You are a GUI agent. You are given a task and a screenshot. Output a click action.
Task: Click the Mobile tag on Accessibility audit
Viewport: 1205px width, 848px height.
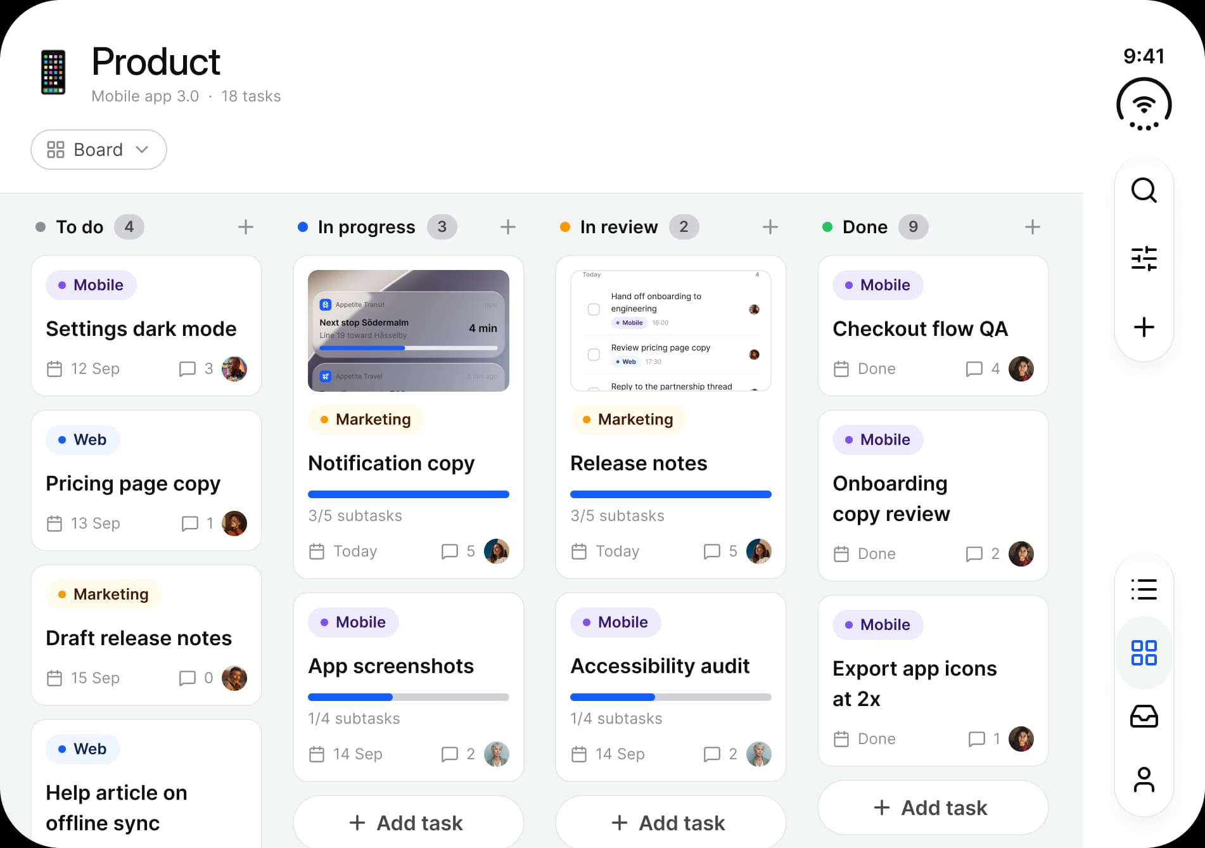(x=616, y=622)
